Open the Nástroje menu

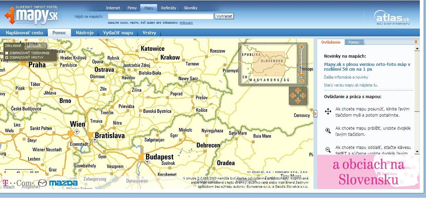click(85, 33)
